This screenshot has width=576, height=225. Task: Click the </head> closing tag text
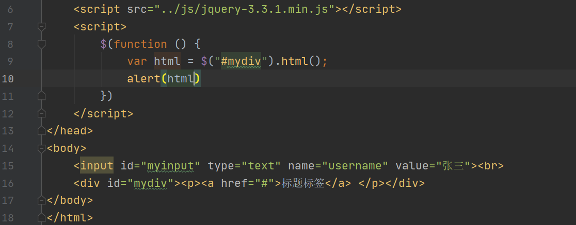[70, 131]
